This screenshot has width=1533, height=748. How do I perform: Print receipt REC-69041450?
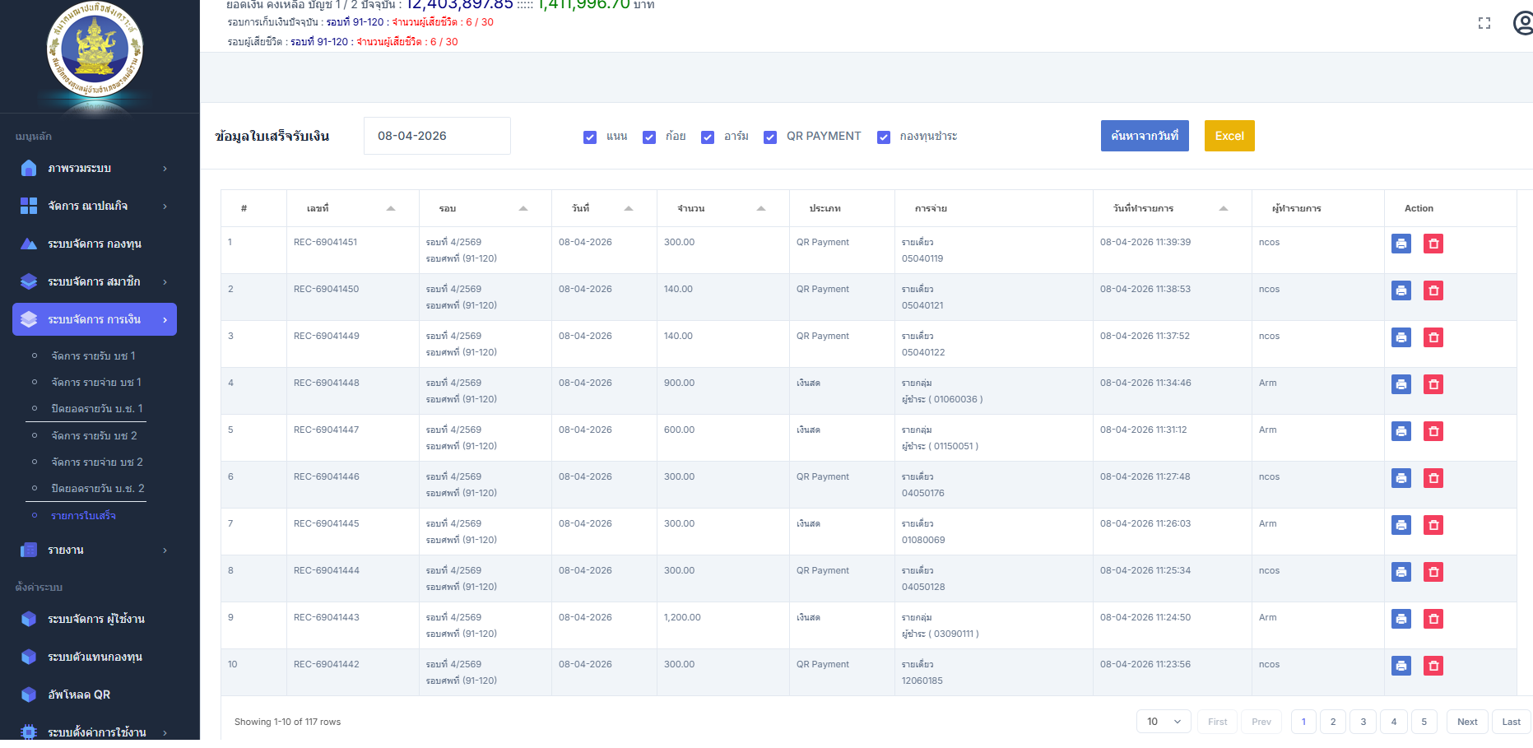click(1401, 290)
